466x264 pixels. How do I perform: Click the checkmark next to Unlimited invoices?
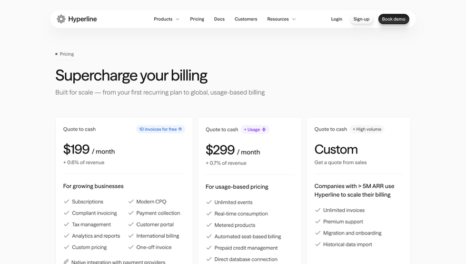(x=318, y=210)
